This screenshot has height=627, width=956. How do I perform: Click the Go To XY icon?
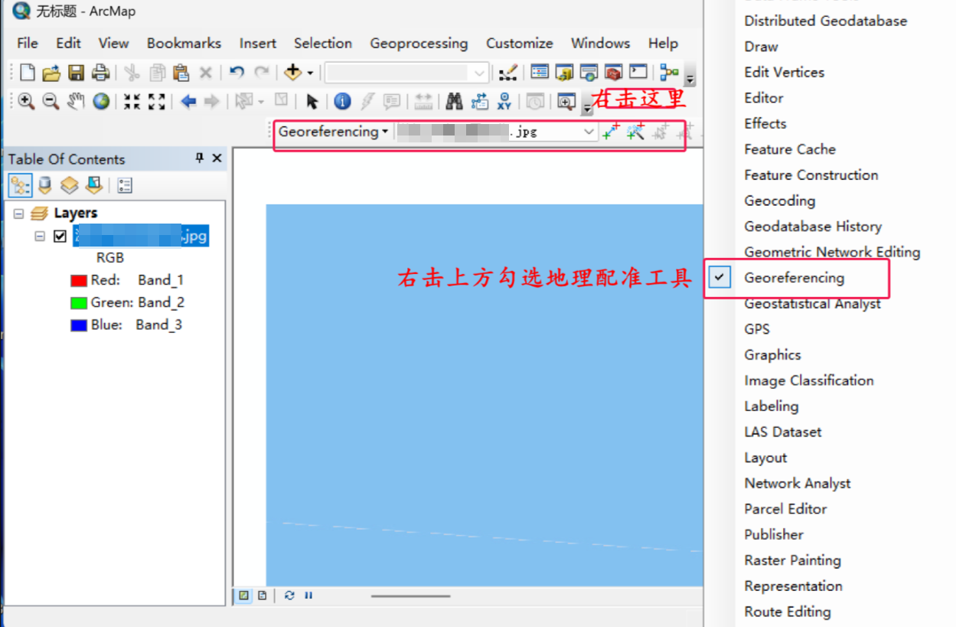tap(504, 101)
